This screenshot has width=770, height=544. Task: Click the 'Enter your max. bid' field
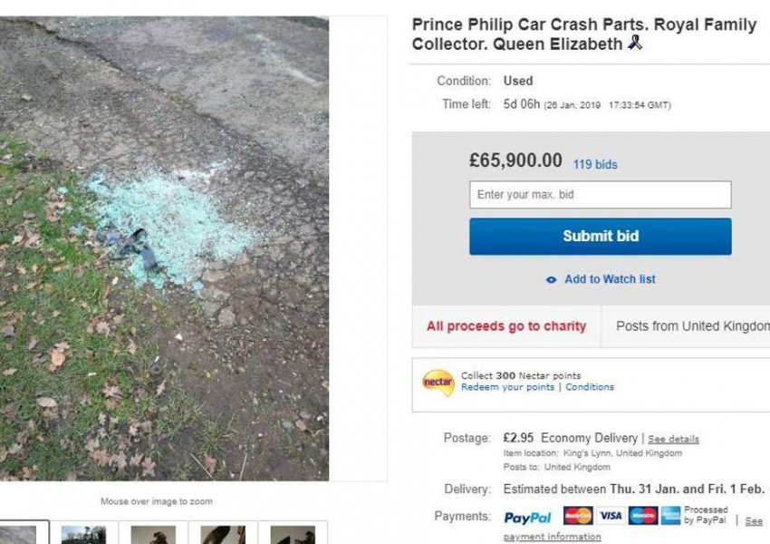click(x=600, y=195)
